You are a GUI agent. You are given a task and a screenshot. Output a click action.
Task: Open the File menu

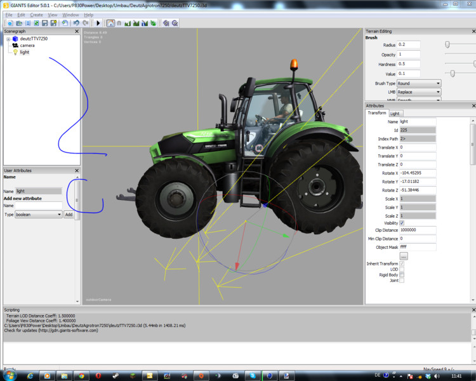coord(9,15)
